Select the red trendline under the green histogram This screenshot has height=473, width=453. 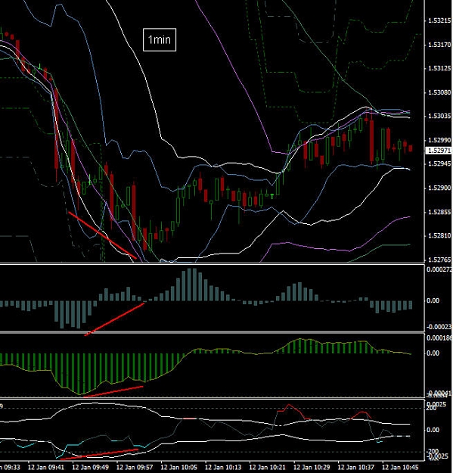113,391
